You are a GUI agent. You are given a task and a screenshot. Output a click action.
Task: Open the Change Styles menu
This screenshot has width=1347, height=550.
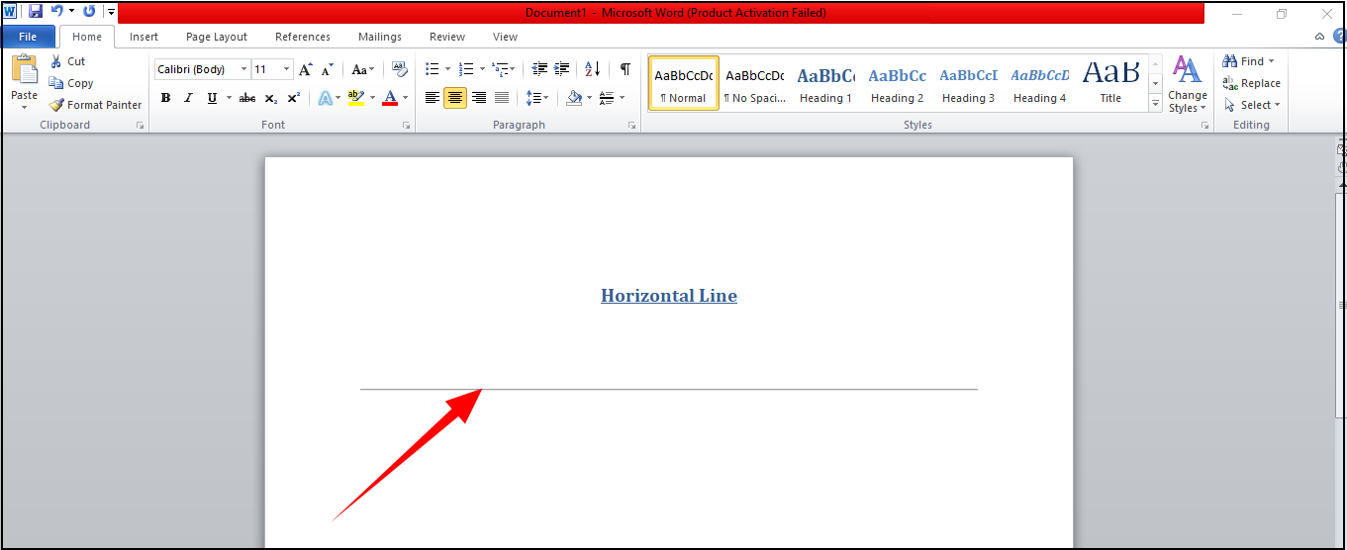[1187, 84]
